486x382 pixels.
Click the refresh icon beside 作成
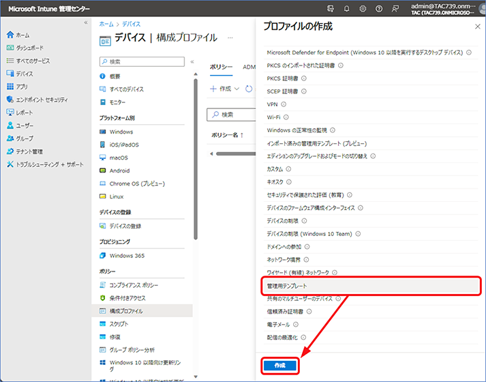[x=249, y=89]
